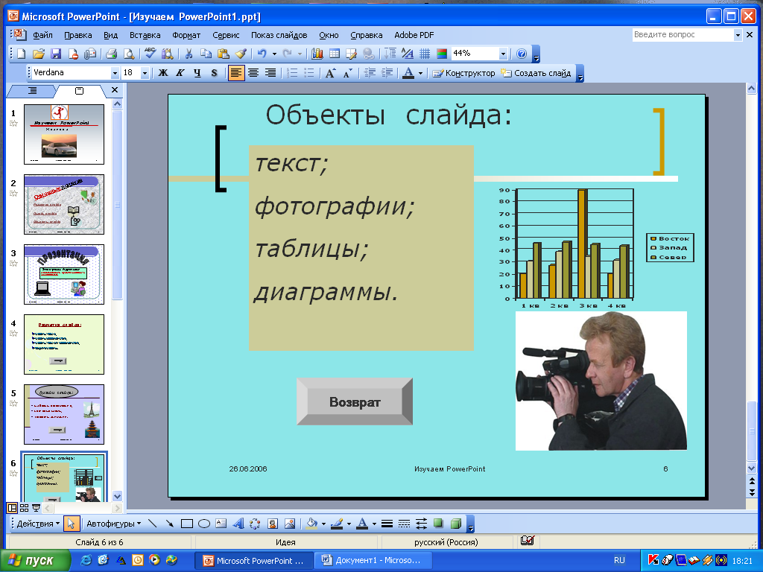Select the Oval drawing tool
Image resolution: width=763 pixels, height=572 pixels.
click(x=204, y=524)
